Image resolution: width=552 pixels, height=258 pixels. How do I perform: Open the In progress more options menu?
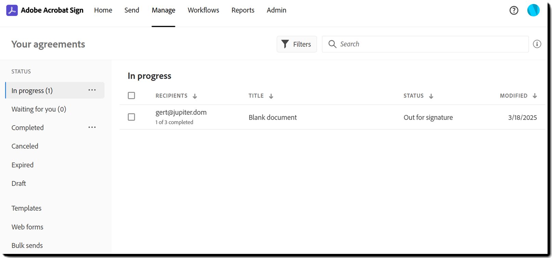click(92, 90)
